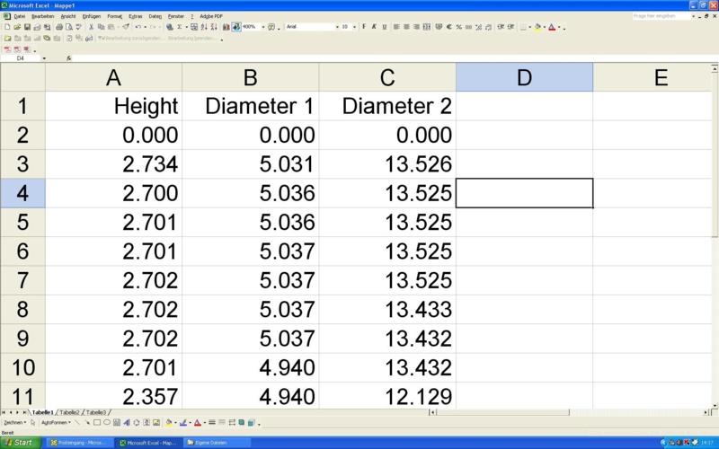Print with the printer icon
Image resolution: width=719 pixels, height=449 pixels.
(x=59, y=27)
